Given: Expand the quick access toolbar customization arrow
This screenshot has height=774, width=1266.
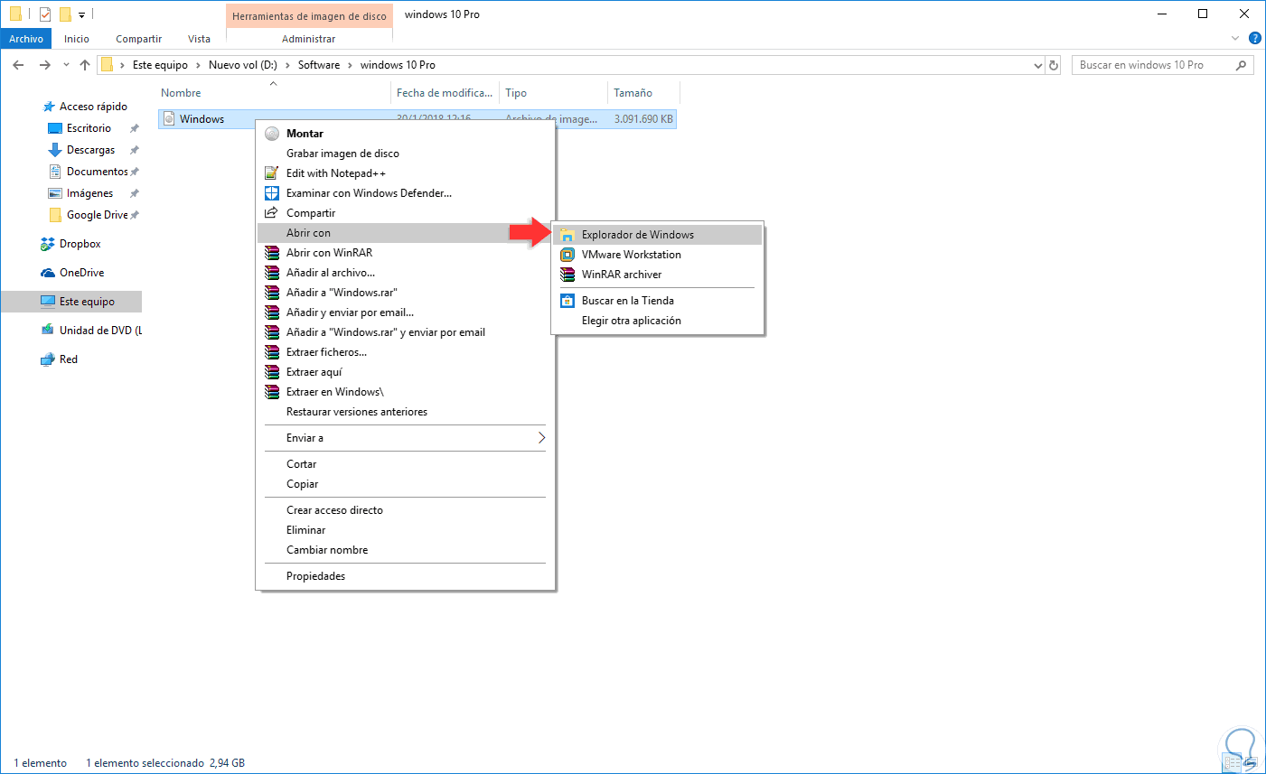Looking at the screenshot, I should pyautogui.click(x=80, y=14).
